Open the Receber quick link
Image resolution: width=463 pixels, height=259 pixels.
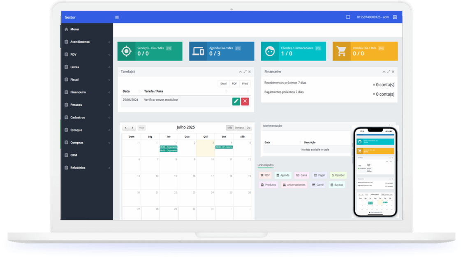(x=338, y=175)
